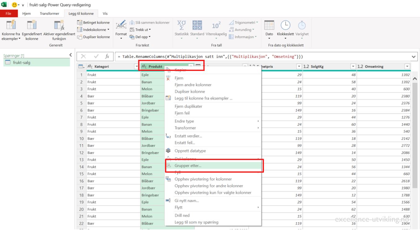
Task: Switch to the Hjem tab
Action: coord(27,14)
